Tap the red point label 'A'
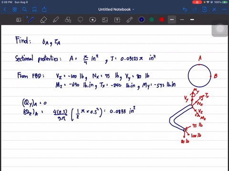Viewport: 229px width, 171px height. [x=200, y=58]
